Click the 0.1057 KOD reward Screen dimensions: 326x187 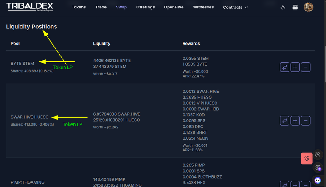click(194, 115)
